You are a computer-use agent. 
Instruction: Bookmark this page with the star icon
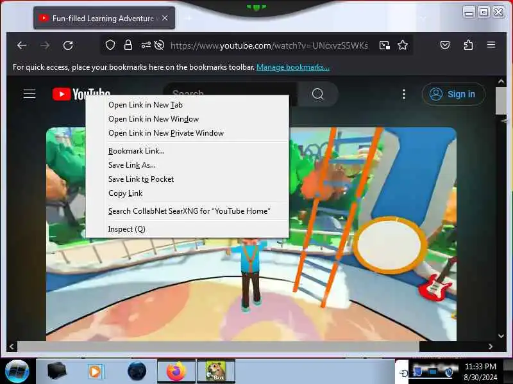(x=403, y=45)
